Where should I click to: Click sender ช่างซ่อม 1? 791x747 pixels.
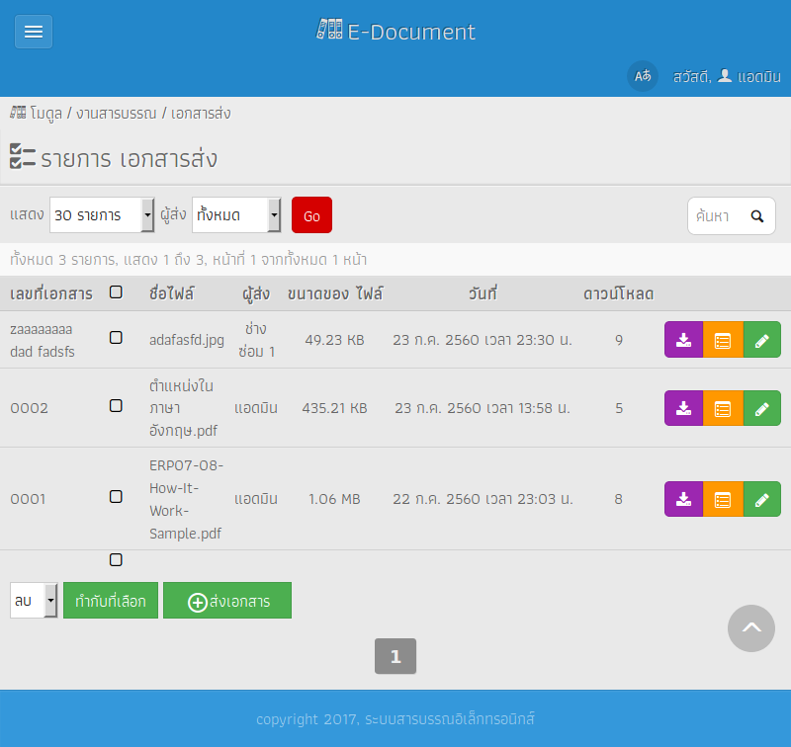tap(256, 340)
